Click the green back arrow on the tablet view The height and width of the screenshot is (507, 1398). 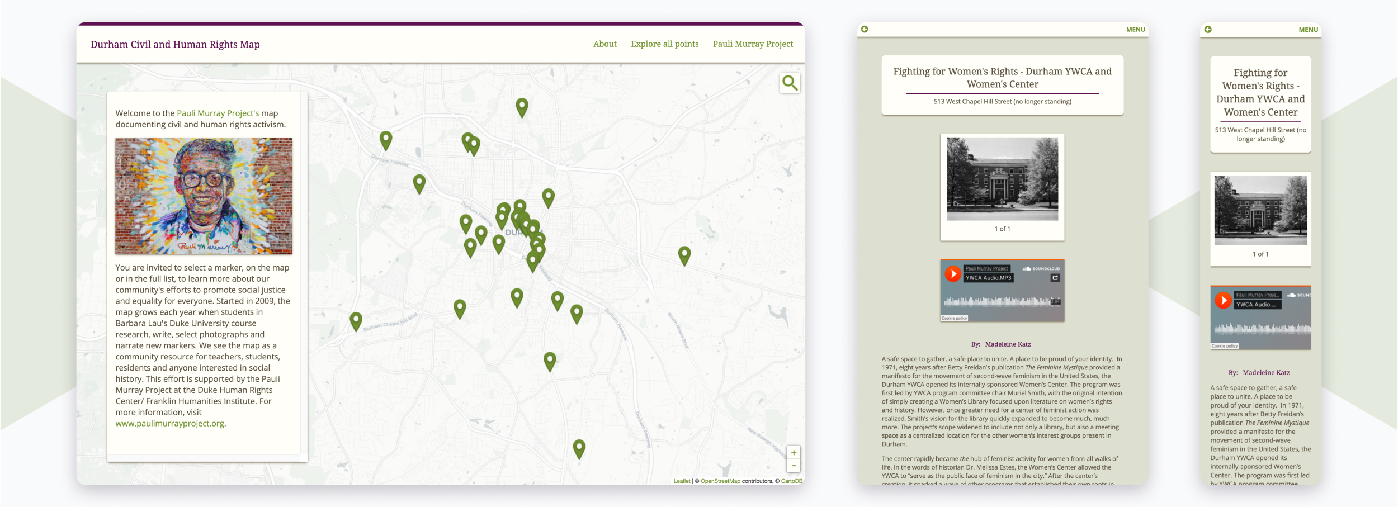coord(865,29)
